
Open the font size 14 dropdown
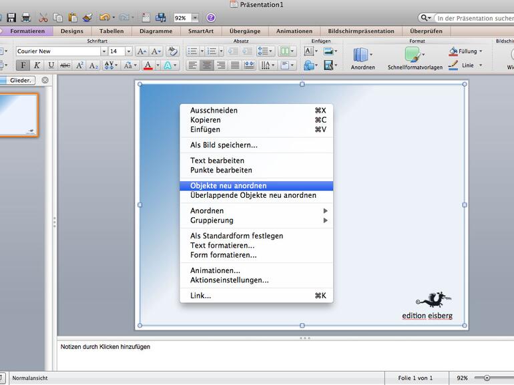128,51
